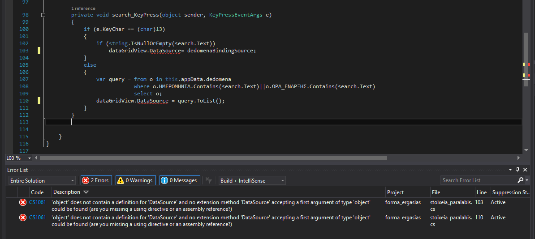Toggle the 2 Errors filter
Screen dimensions: 535x239
(96, 180)
